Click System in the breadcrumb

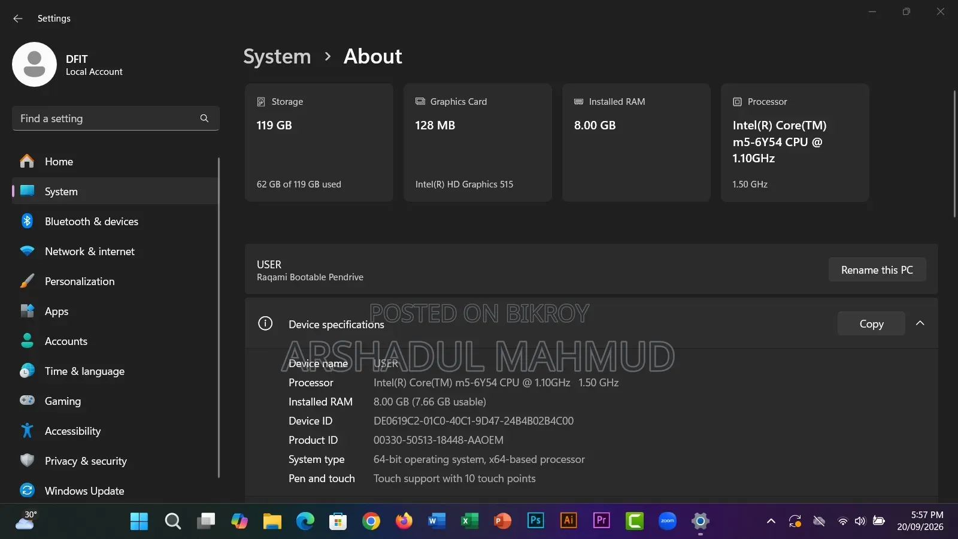(x=277, y=56)
